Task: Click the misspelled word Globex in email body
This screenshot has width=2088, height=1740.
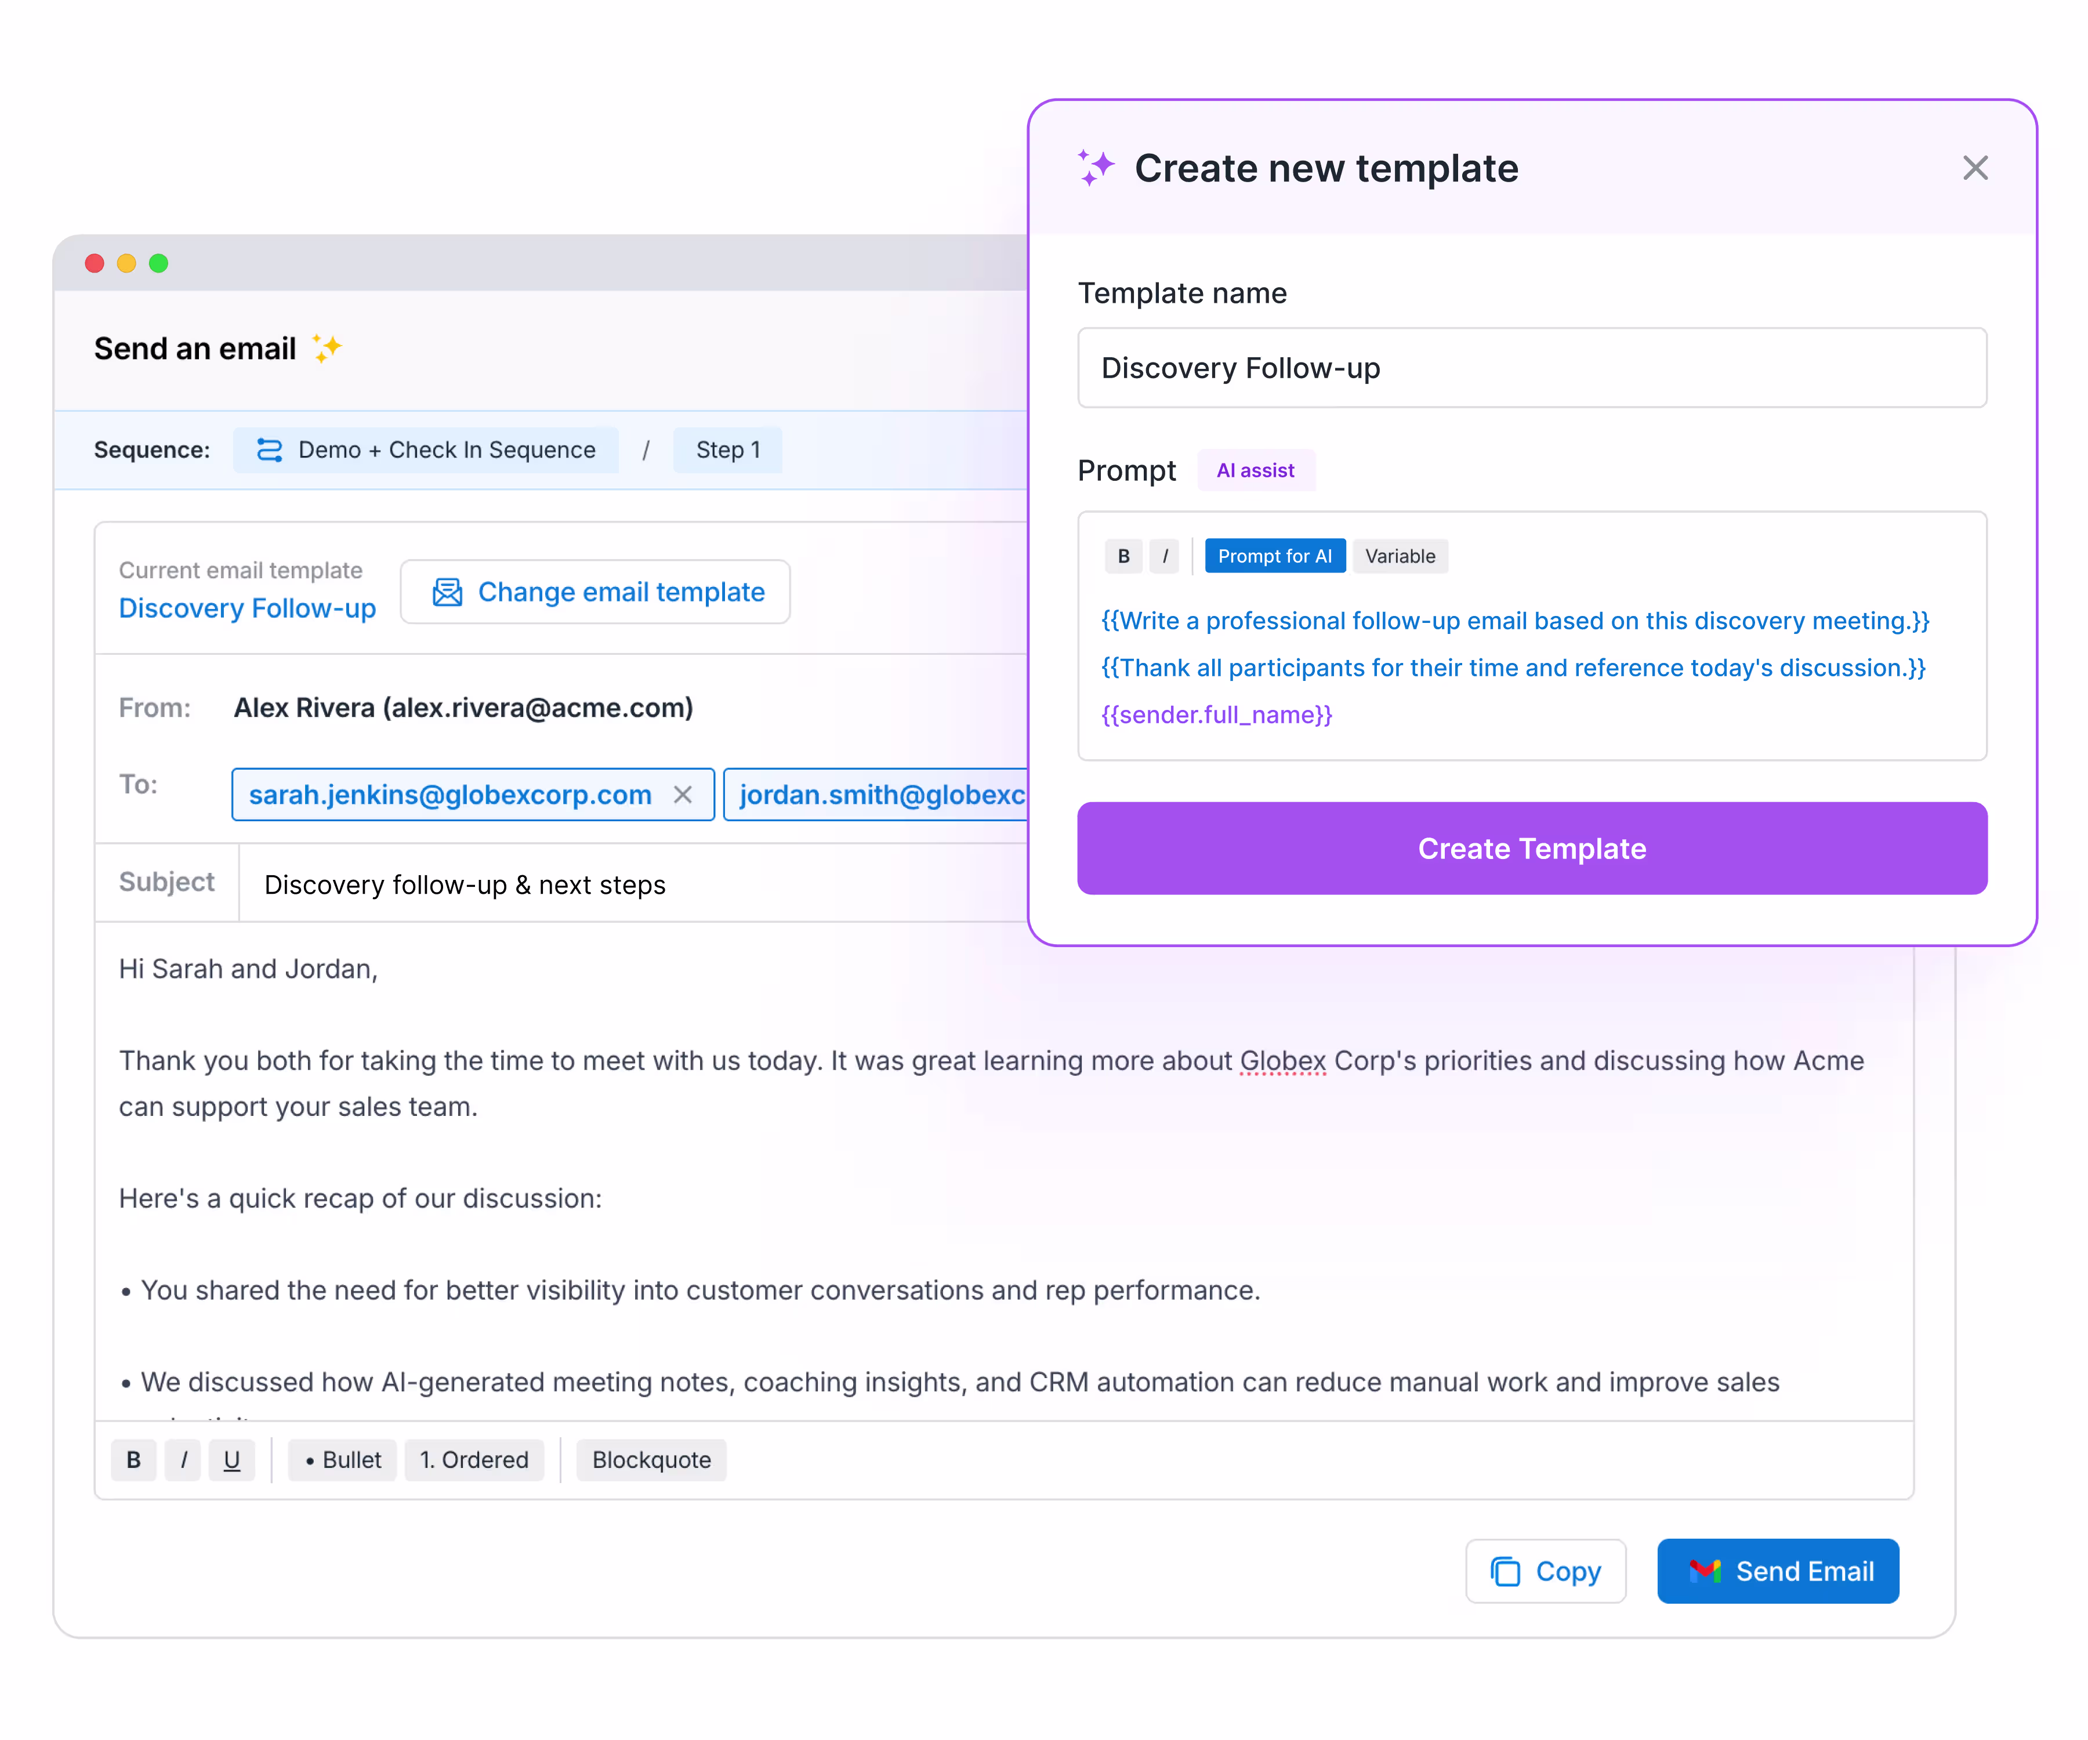Action: pos(1282,1061)
